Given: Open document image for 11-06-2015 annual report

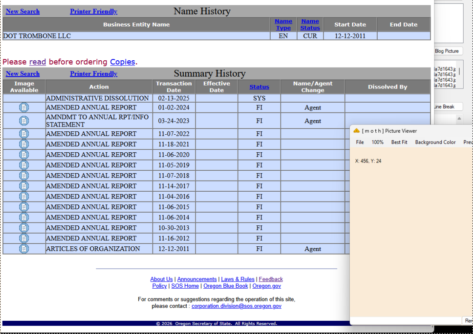Looking at the screenshot, I should coord(24,207).
